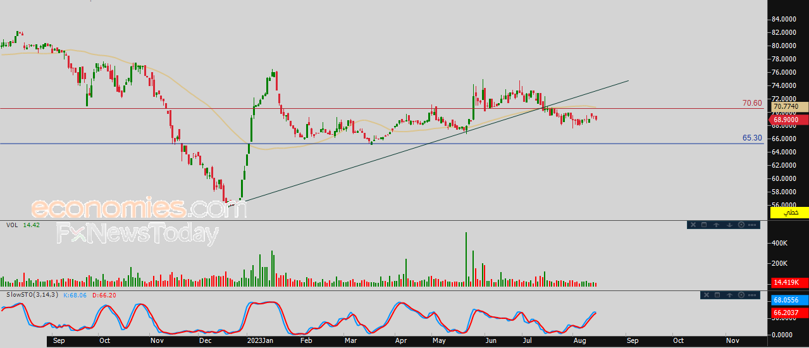
Task: Click the May date label
Action: [x=439, y=340]
